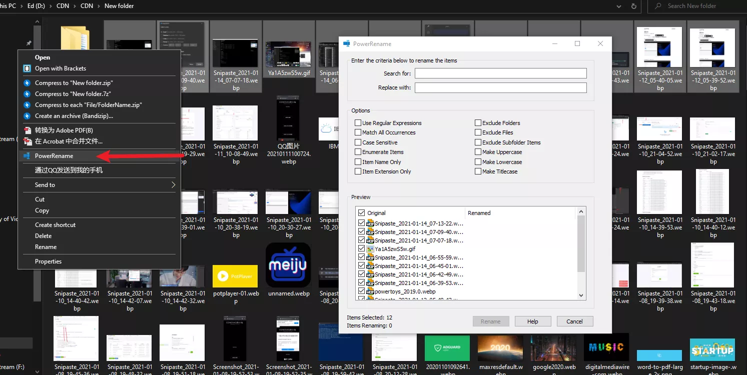Click the refresh icon in the address bar
The height and width of the screenshot is (375, 747).
pos(634,6)
